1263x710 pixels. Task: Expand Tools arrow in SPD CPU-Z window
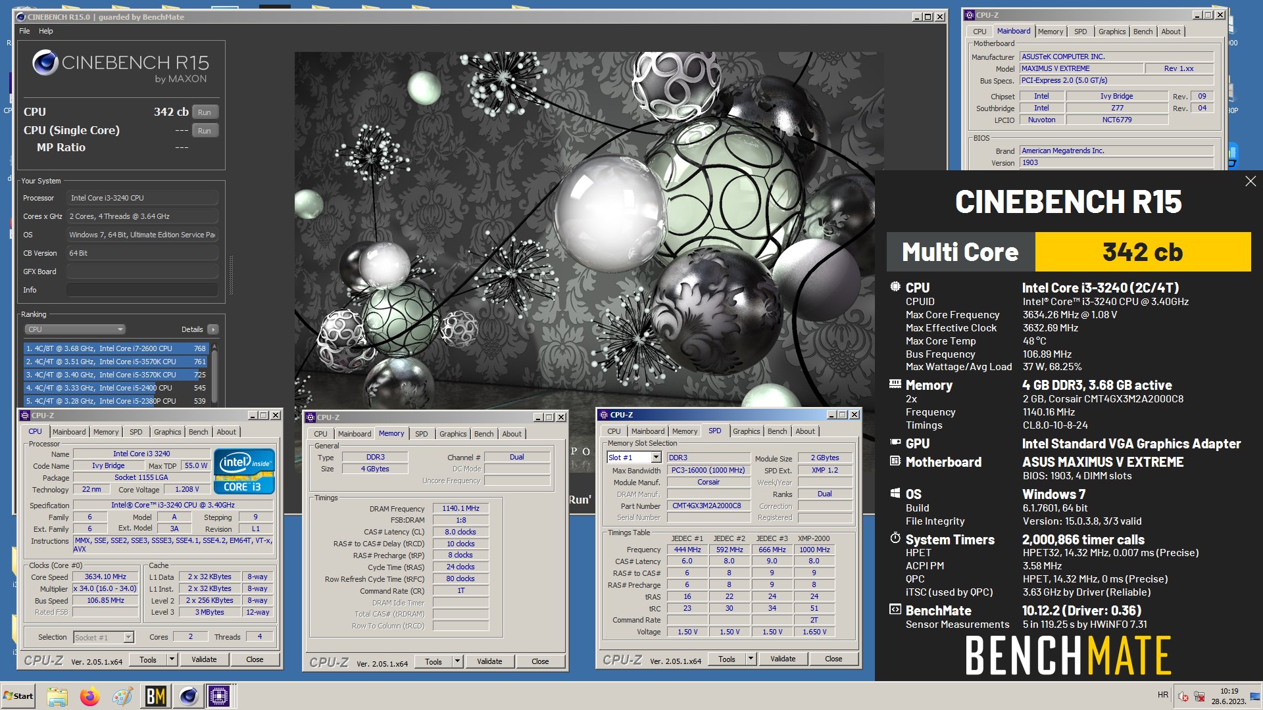(751, 659)
